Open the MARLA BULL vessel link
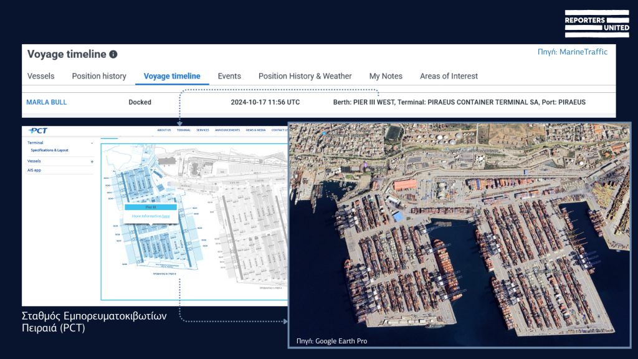The width and height of the screenshot is (638, 359). (x=47, y=102)
